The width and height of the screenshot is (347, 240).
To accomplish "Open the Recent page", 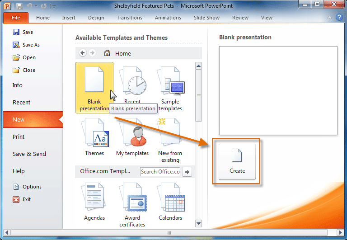I will (x=22, y=102).
